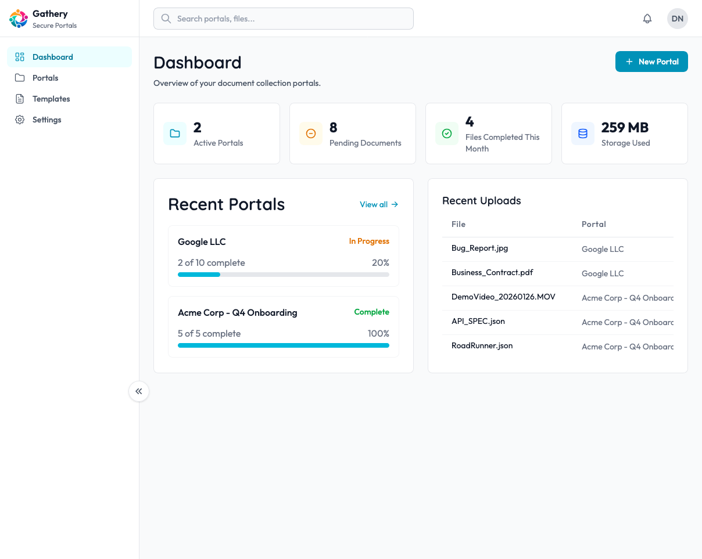Click the search magnifier icon
The image size is (702, 559).
click(x=166, y=19)
